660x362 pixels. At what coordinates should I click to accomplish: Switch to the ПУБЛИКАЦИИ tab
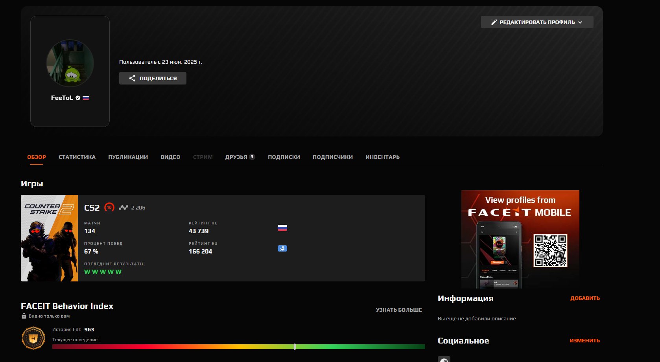127,157
